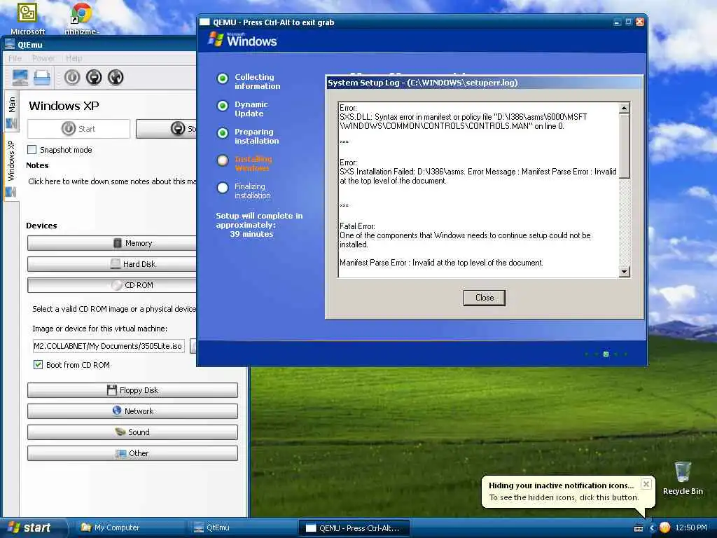The width and height of the screenshot is (717, 538).
Task: Uncheck Boot from CD ROM
Action: (x=38, y=364)
